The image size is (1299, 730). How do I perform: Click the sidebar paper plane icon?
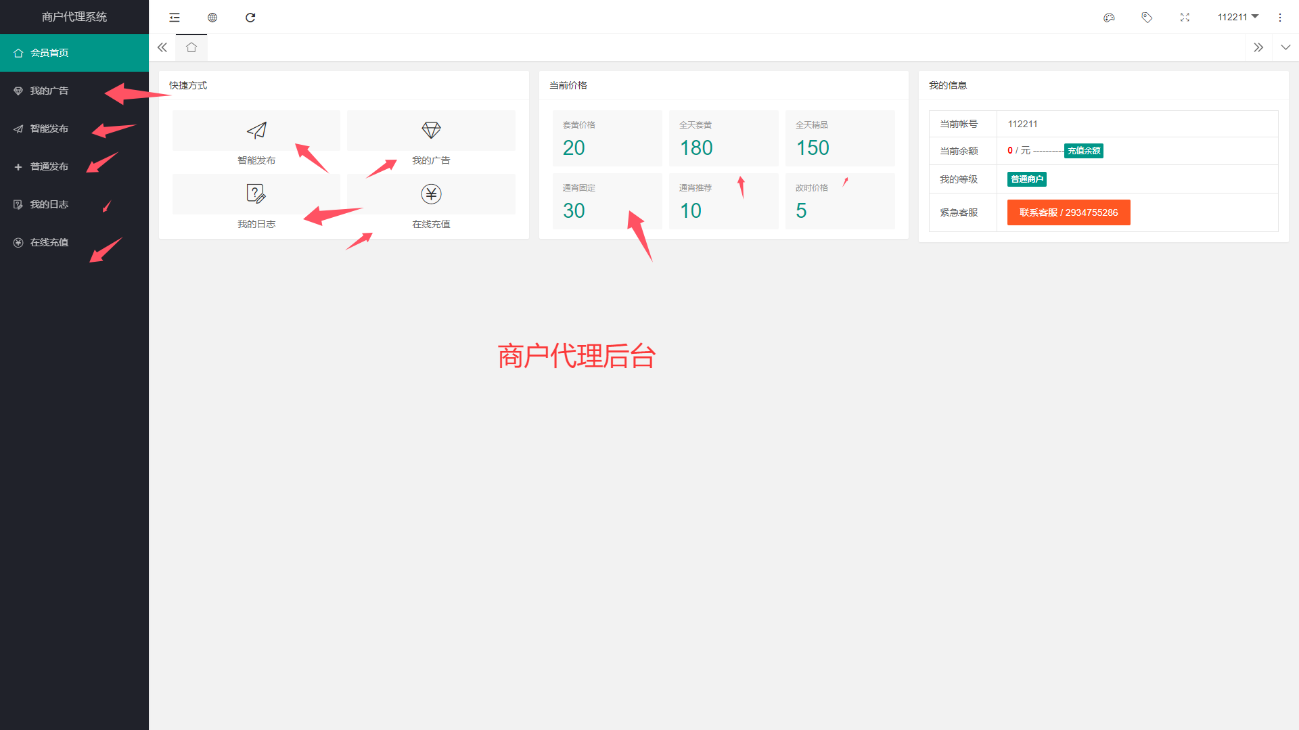click(x=18, y=129)
